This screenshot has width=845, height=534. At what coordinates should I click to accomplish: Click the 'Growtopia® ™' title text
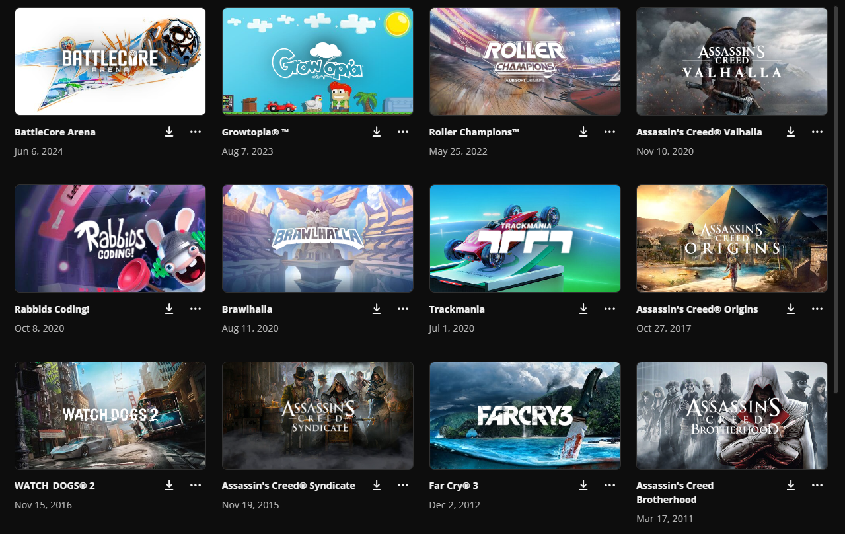pos(256,132)
